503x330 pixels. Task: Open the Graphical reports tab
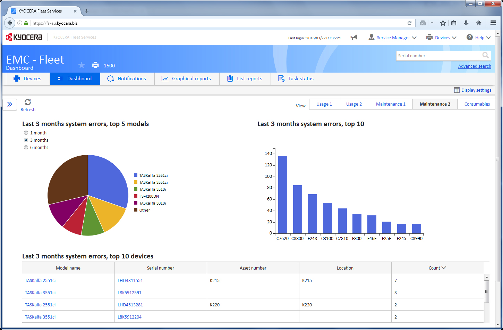pos(187,79)
